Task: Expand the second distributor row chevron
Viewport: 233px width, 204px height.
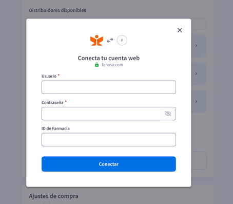Action: [x=197, y=73]
